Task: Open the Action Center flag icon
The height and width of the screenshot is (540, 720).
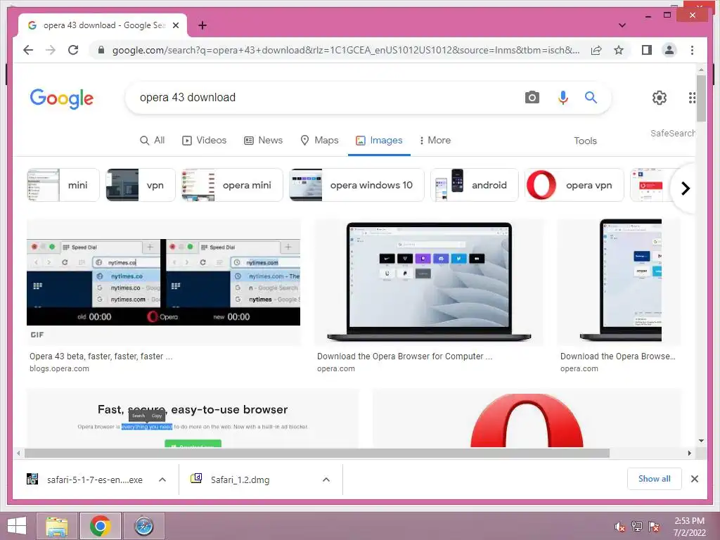Action: tap(654, 527)
